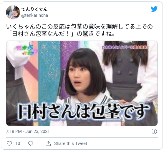This screenshot has width=164, height=152.
Task: Open tweet info circle icon
Action: coord(154,131)
